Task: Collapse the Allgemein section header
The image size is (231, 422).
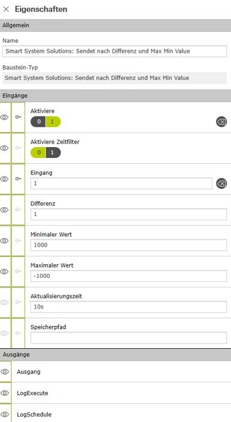Action: pos(115,25)
